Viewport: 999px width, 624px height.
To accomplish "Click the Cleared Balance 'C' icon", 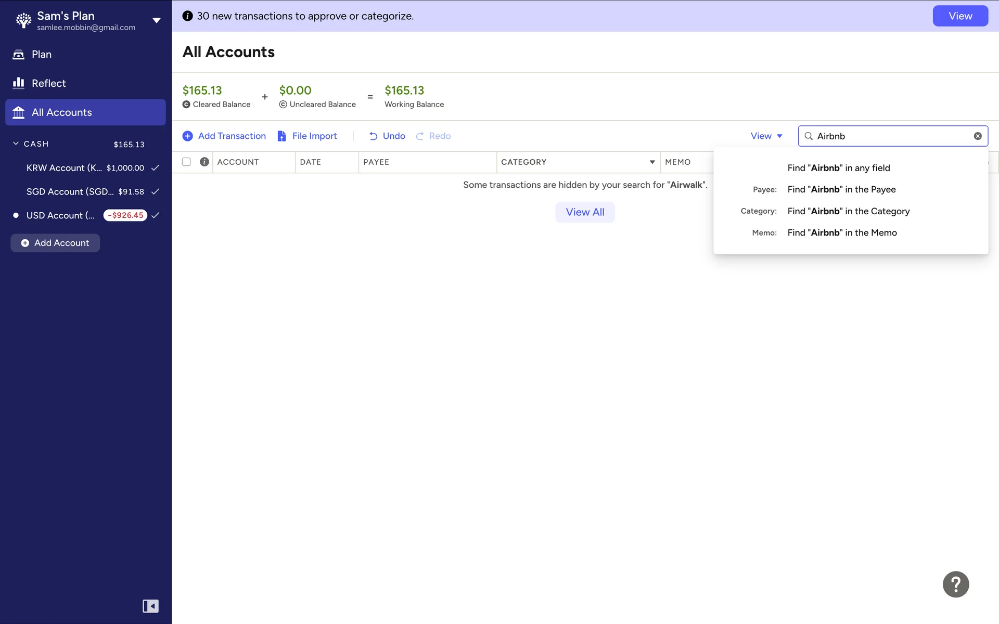I will (x=186, y=105).
